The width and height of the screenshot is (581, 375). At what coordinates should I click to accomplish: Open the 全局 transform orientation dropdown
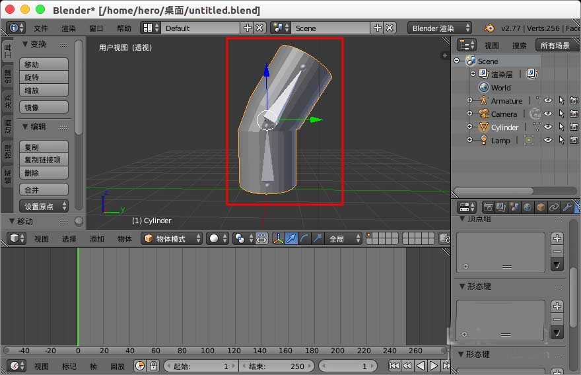(343, 238)
